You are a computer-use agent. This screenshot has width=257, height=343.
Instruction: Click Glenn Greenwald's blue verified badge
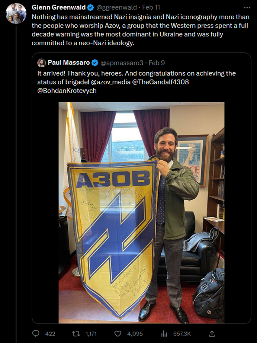(x=91, y=7)
